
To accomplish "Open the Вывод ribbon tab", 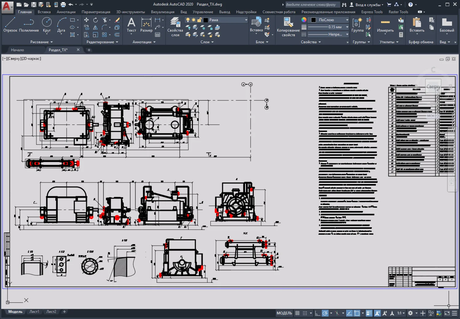I will [x=224, y=12].
